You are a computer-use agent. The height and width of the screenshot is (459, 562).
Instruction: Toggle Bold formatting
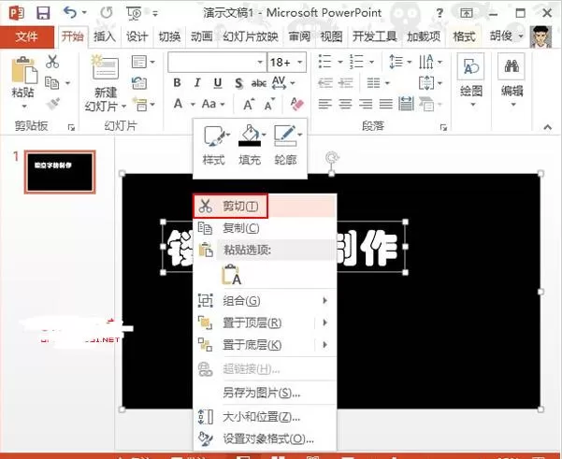[177, 83]
